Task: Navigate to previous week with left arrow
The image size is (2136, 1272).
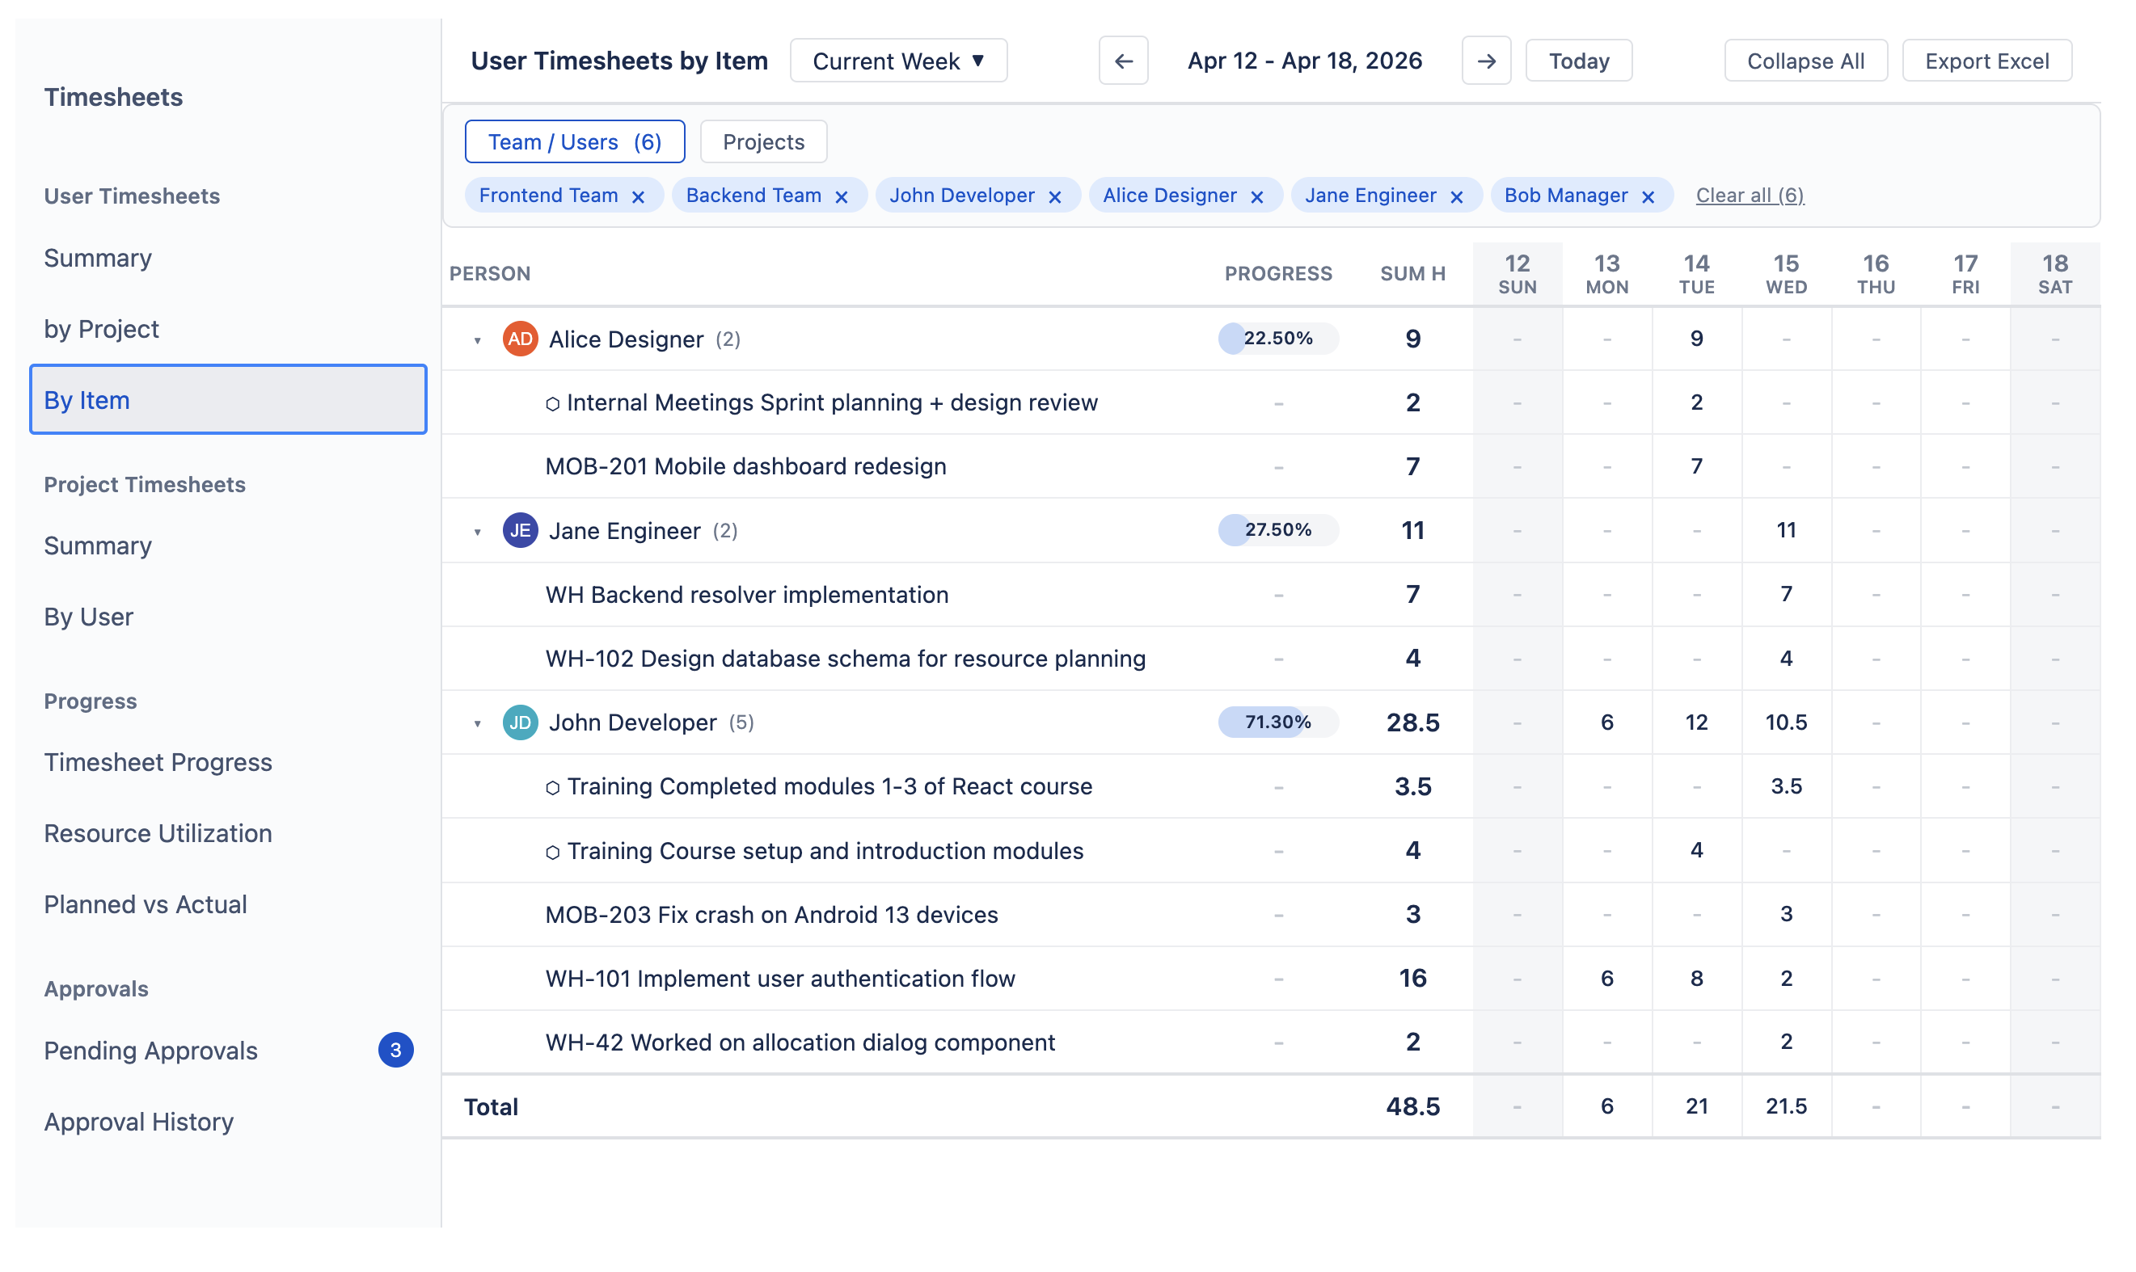Action: point(1123,60)
